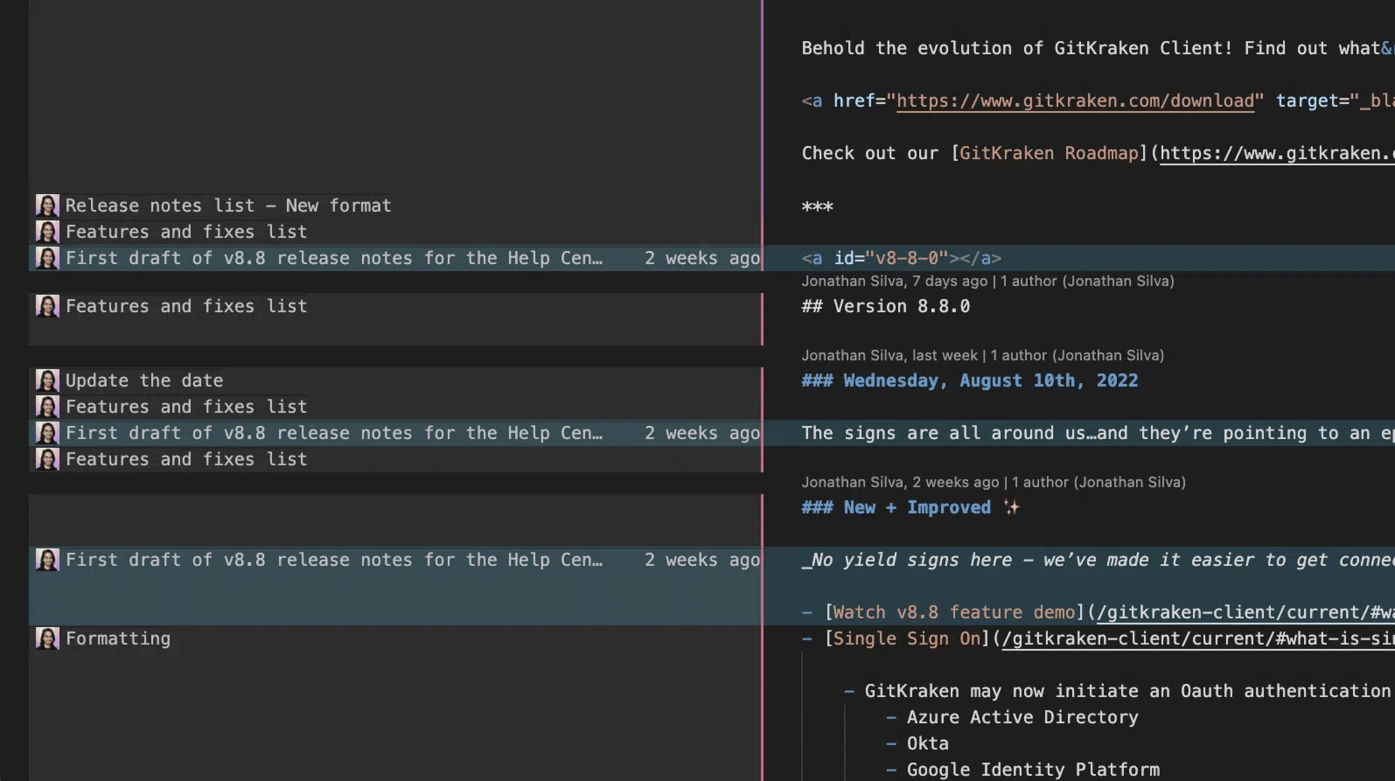Click the avatar beside the 'Formatting' annotation

47,638
